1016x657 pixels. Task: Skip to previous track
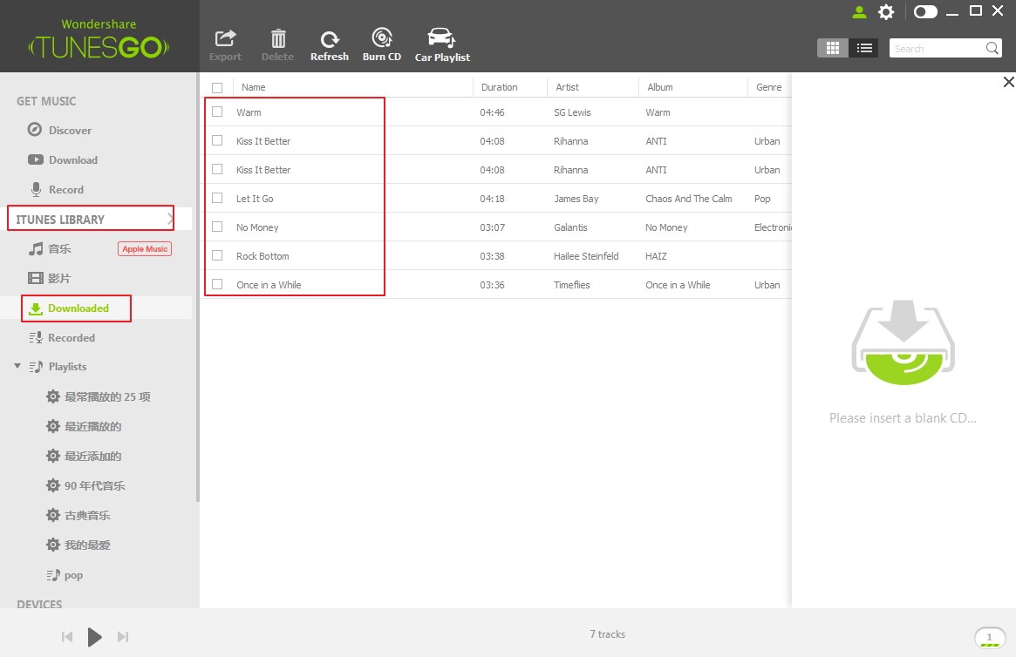click(x=67, y=637)
